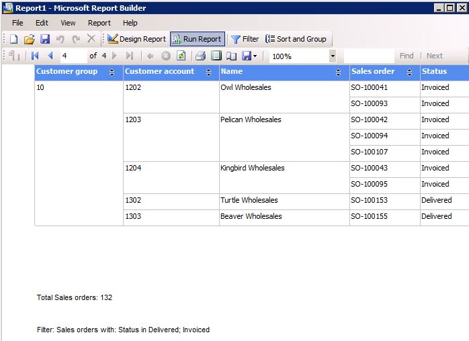Viewport: 469px width, 341px height.
Task: Print the report with printer icon
Action: click(x=201, y=56)
